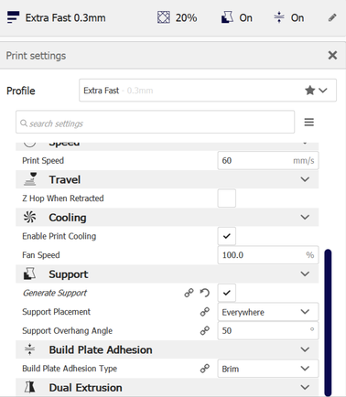Click the Dual Extrusion header label
Viewport: 346px width, 397px height.
pos(85,388)
